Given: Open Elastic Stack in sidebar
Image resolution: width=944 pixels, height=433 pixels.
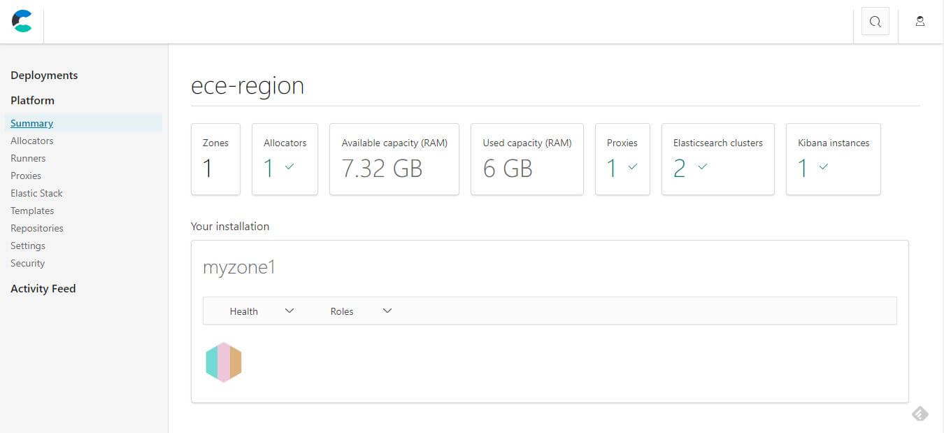Looking at the screenshot, I should pyautogui.click(x=36, y=193).
